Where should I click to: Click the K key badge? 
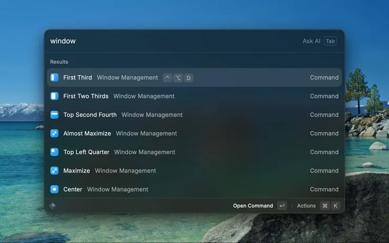335,206
